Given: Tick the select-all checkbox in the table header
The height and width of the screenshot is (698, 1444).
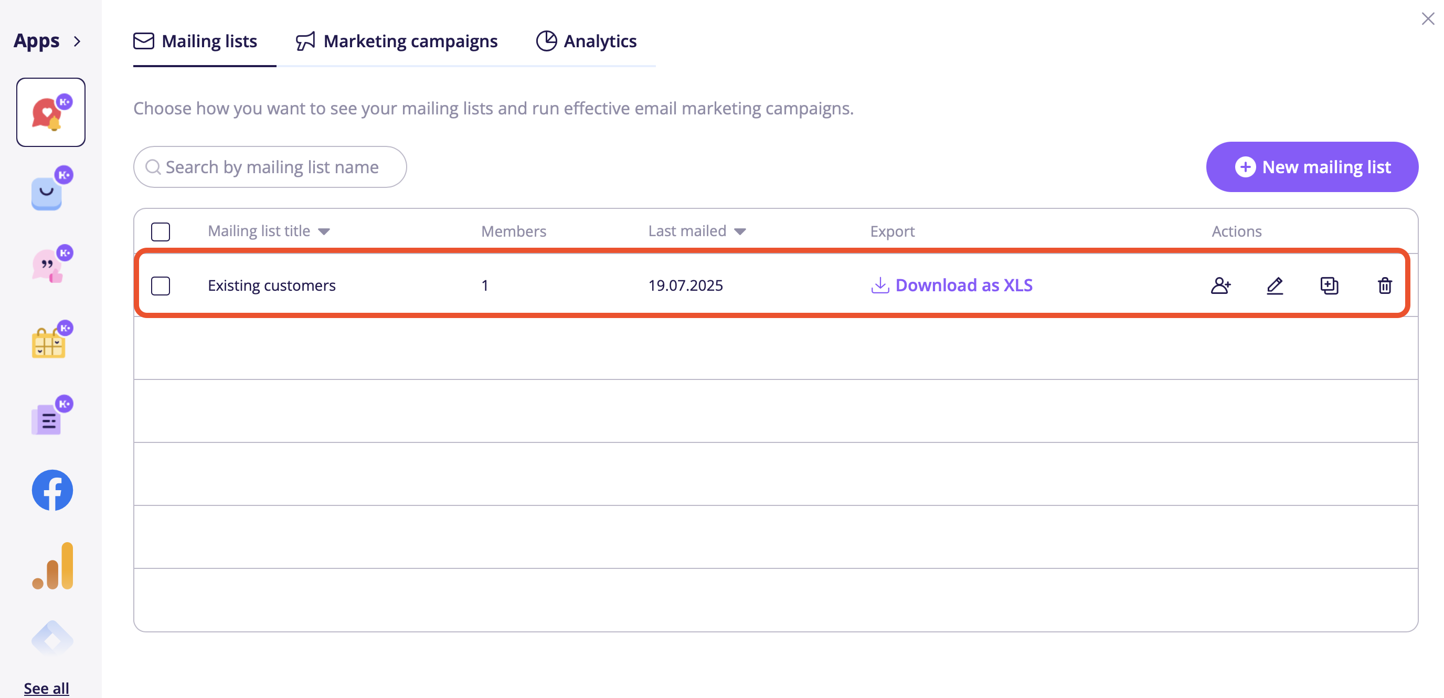Looking at the screenshot, I should (161, 231).
